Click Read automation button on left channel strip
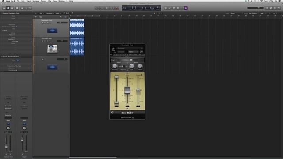 (8, 120)
